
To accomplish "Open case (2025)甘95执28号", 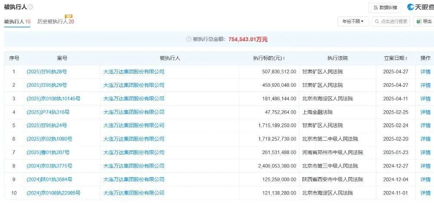I will click(x=47, y=72).
